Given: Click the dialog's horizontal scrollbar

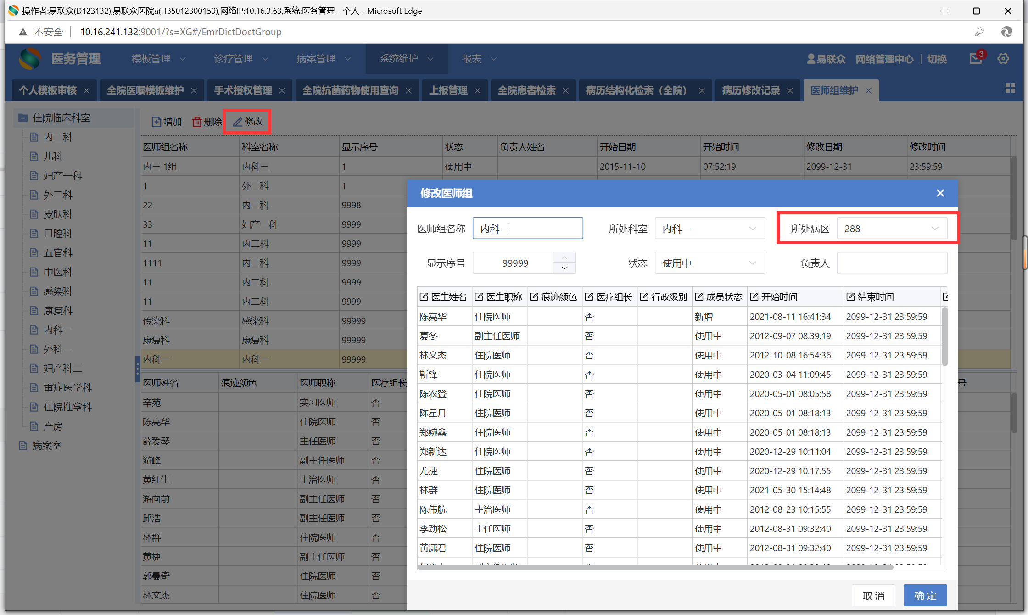Looking at the screenshot, I should click(656, 567).
